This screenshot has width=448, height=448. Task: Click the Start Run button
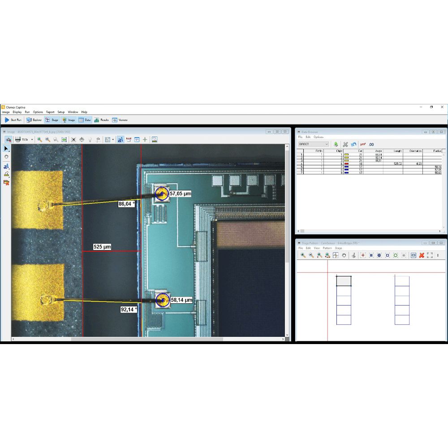coord(13,120)
